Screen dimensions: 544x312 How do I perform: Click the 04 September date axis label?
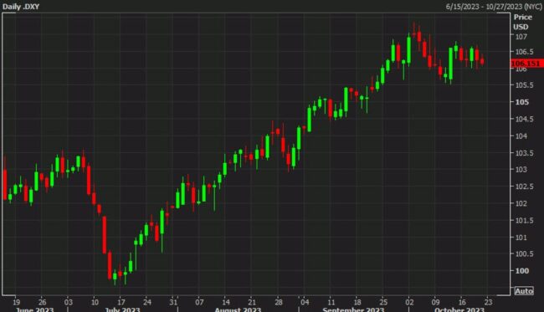click(x=305, y=302)
